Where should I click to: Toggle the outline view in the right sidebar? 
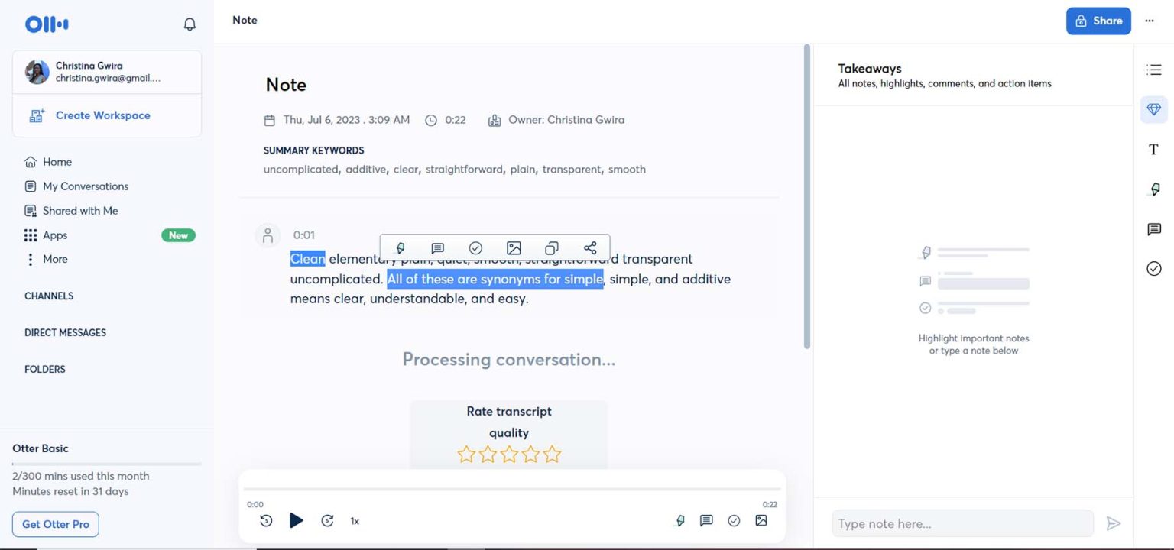tap(1153, 69)
